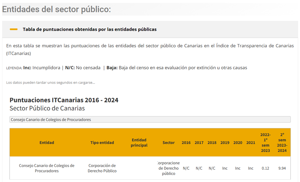Collapse the 'Tabla de puntuaciones obtenidas' section

click(x=89, y=29)
